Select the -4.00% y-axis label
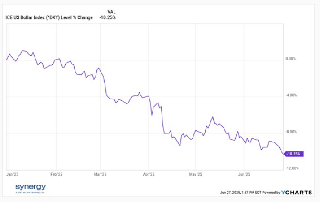Screen dimensions: 320x202 292,95
